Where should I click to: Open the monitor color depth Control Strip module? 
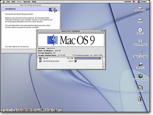pyautogui.click(x=30, y=110)
